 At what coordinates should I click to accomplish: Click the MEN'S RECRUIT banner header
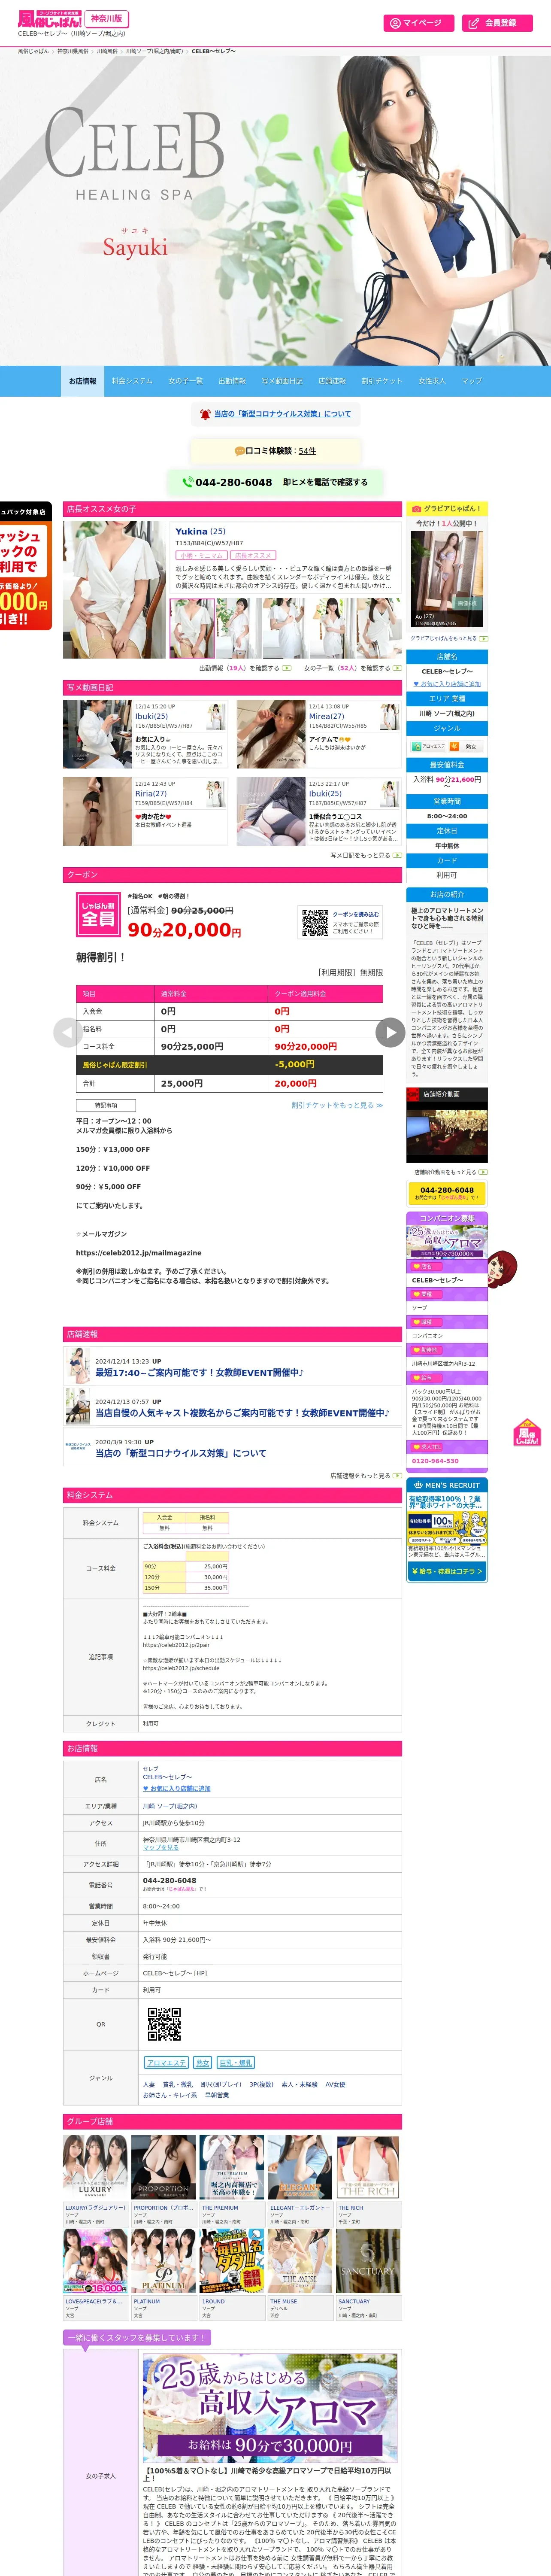coord(447,1485)
